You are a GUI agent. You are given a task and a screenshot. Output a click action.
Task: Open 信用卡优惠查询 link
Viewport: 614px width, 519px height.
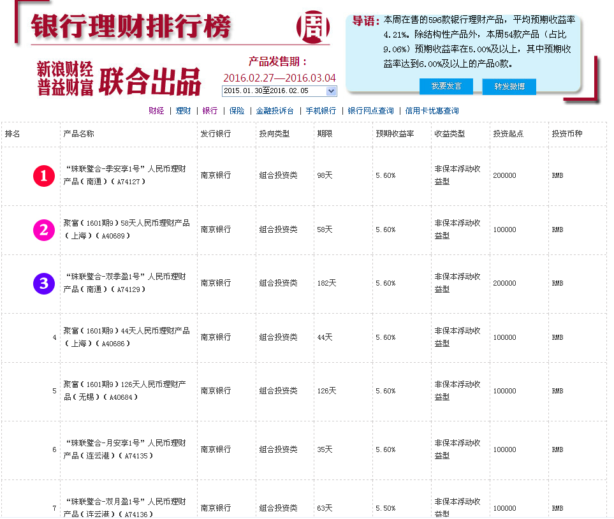tap(432, 111)
